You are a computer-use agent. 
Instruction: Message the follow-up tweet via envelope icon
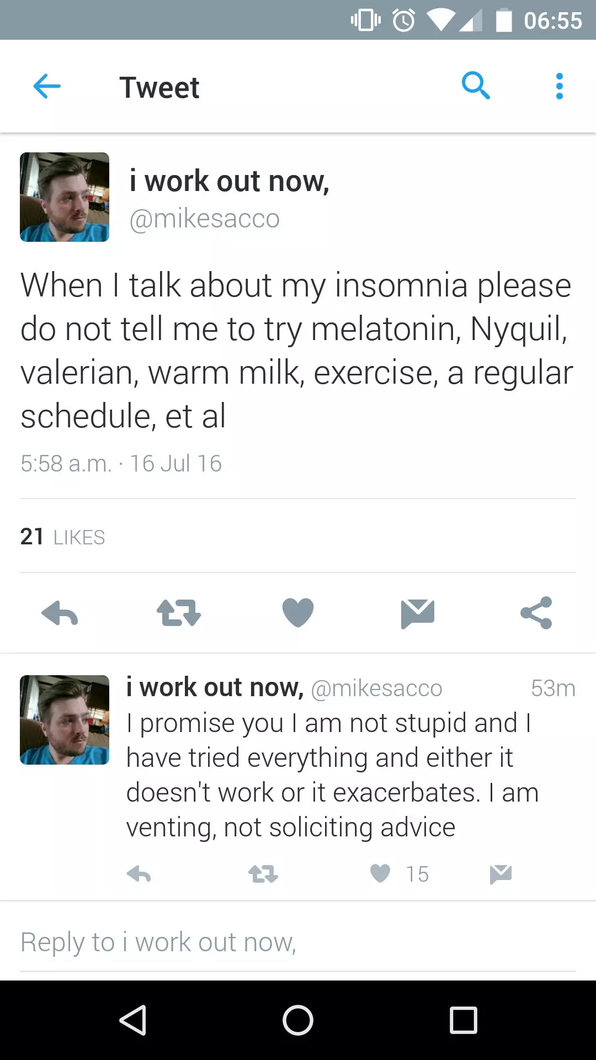point(501,874)
